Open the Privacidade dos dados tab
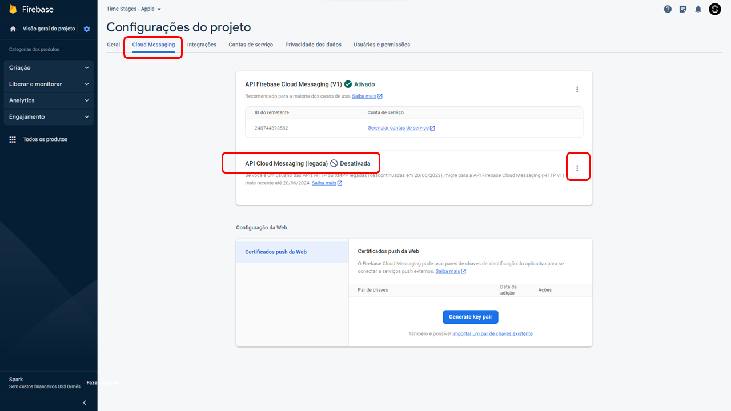731x411 pixels. [313, 45]
